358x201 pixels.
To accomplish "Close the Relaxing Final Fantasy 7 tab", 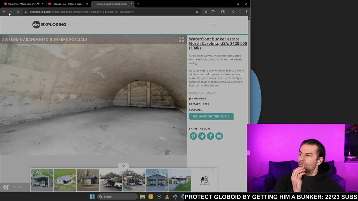I will click(x=87, y=4).
